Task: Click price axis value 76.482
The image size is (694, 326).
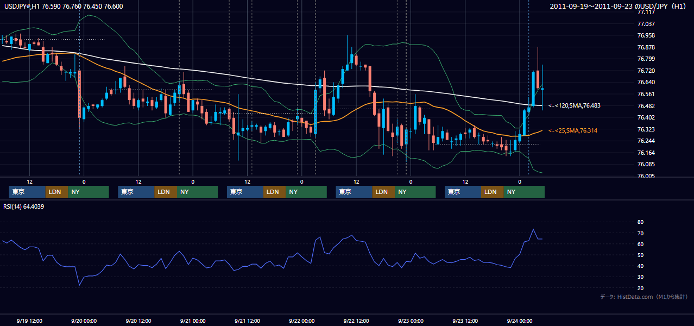Action: click(646, 105)
